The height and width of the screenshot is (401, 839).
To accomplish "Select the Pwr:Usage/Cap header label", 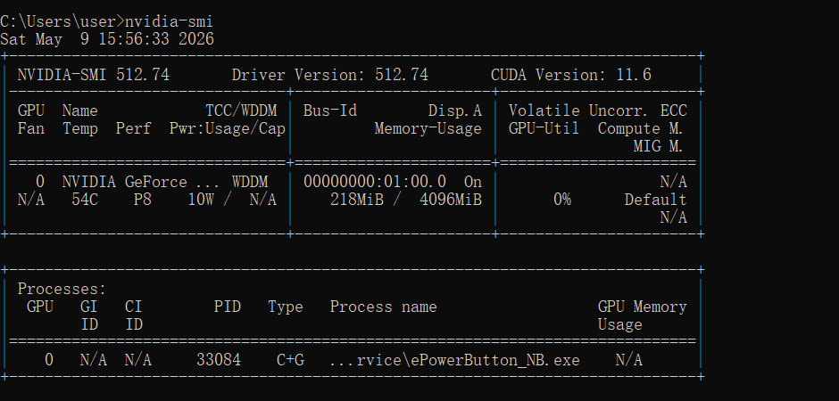I will point(228,128).
